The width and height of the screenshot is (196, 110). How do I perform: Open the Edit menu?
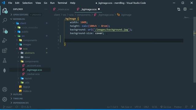click(17, 3)
